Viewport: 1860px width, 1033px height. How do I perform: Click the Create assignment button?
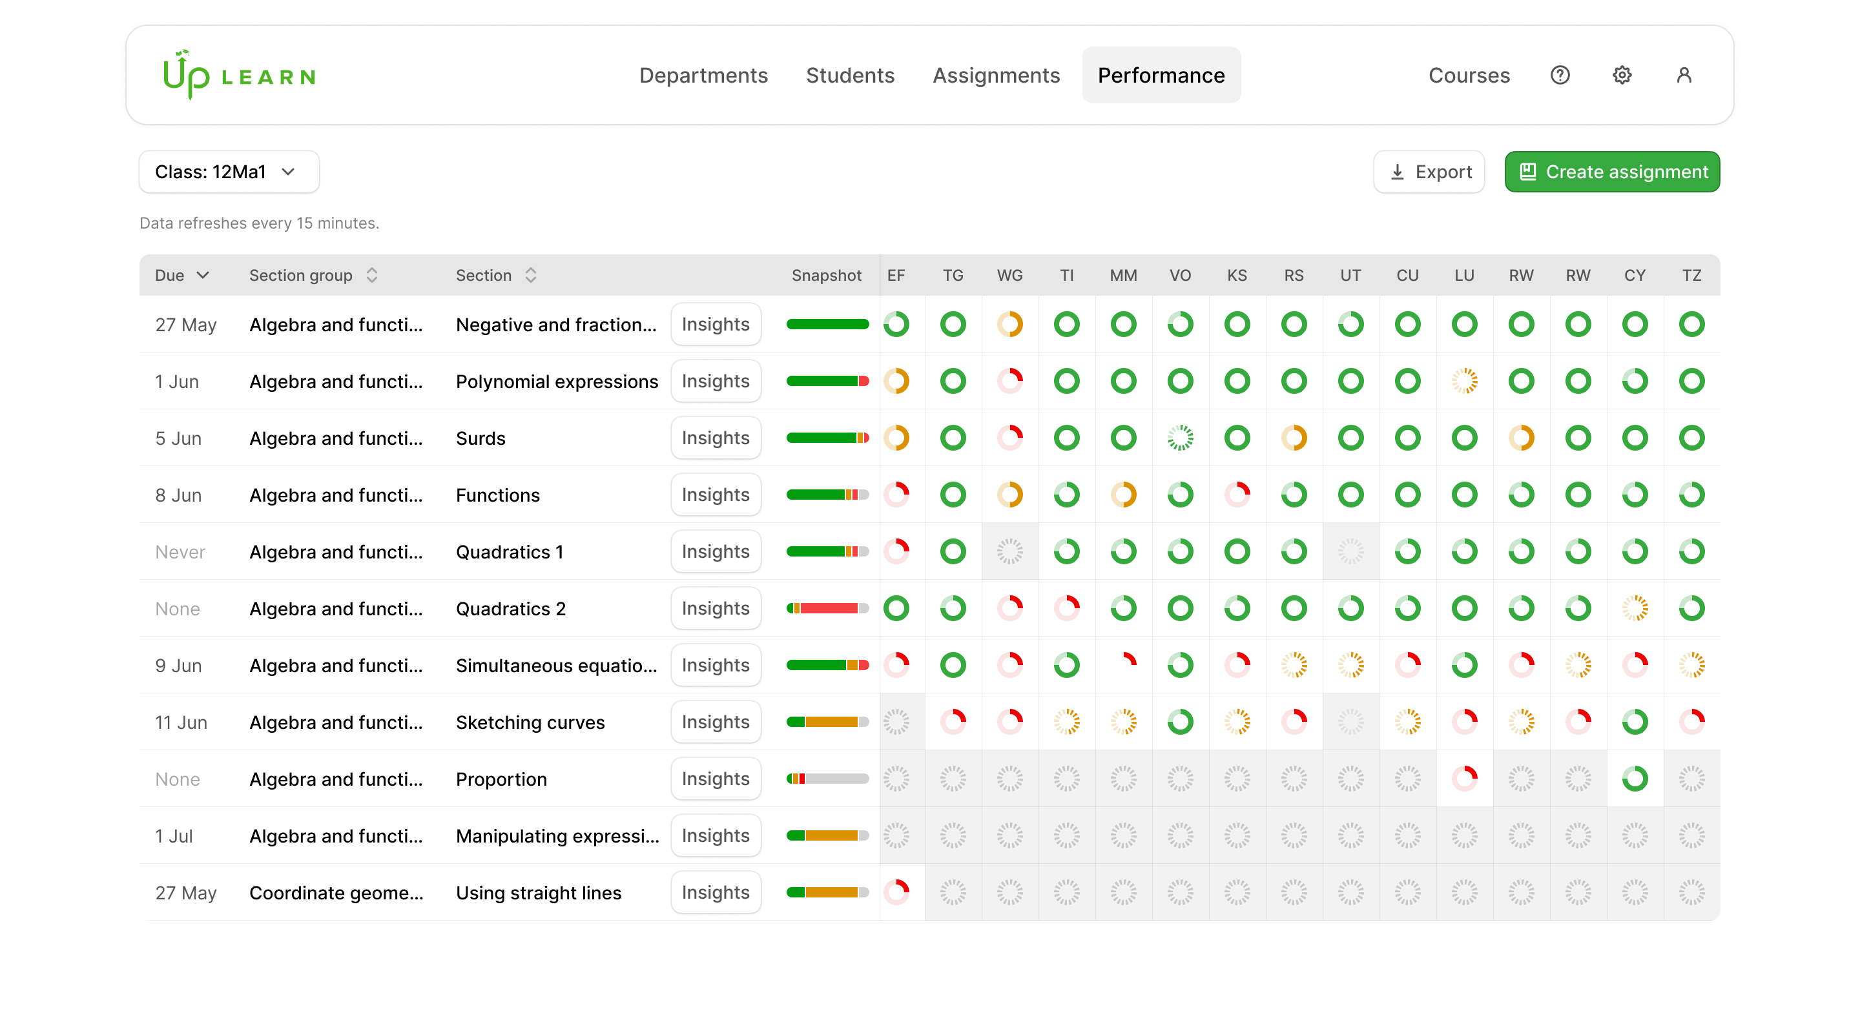click(x=1611, y=172)
